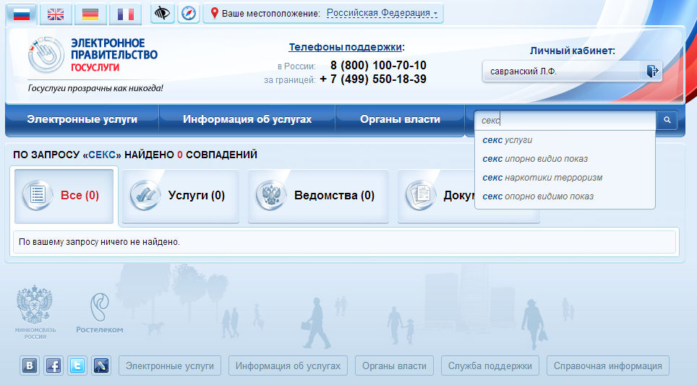
Task: Click the Госуслуги hand logo
Action: point(46,55)
